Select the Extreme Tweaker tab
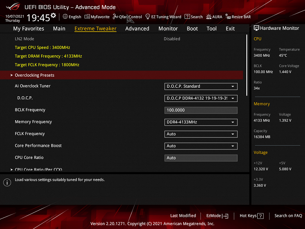 (95, 29)
